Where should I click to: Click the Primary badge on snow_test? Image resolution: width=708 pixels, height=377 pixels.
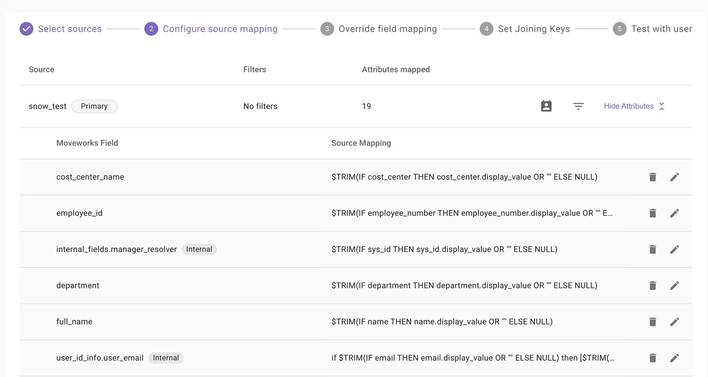tap(94, 106)
